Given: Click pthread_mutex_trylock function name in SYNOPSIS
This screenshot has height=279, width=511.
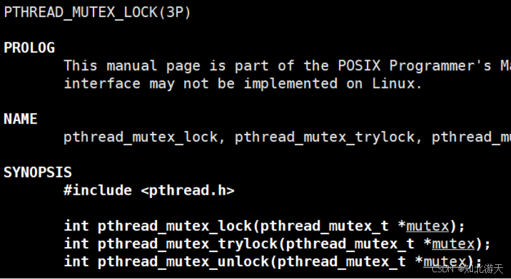Looking at the screenshot, I should click(x=188, y=244).
